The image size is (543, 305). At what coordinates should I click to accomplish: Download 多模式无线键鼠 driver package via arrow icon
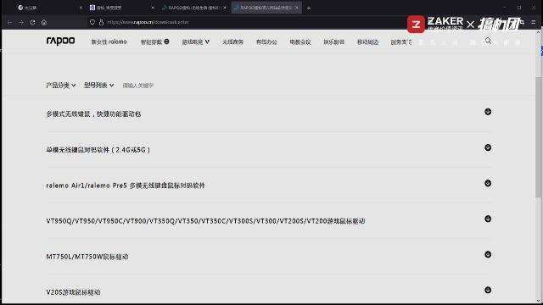pos(488,112)
